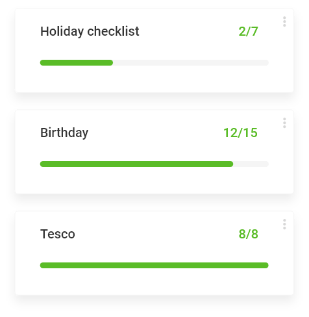Open the Holiday checklist three-dot options menu
Screen dimensions: 309x317
click(284, 21)
